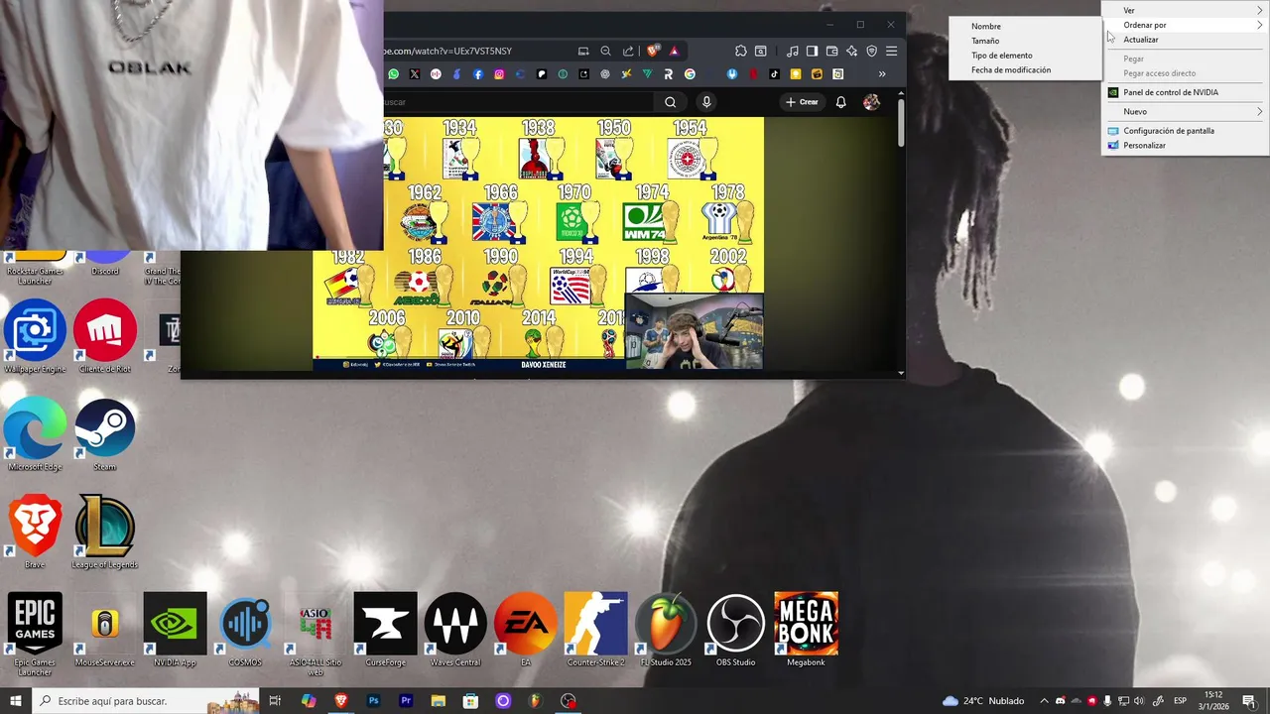Expand hidden bookmarks with the double chevron
The width and height of the screenshot is (1270, 714).
[882, 74]
